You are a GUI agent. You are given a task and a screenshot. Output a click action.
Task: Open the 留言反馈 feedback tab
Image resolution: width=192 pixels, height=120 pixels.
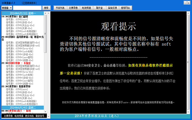(112, 8)
